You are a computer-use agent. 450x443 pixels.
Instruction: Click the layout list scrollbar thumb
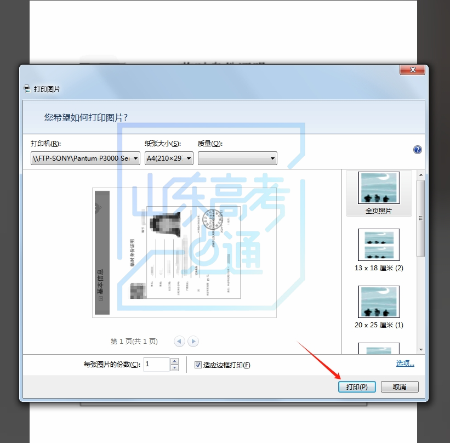(x=421, y=218)
